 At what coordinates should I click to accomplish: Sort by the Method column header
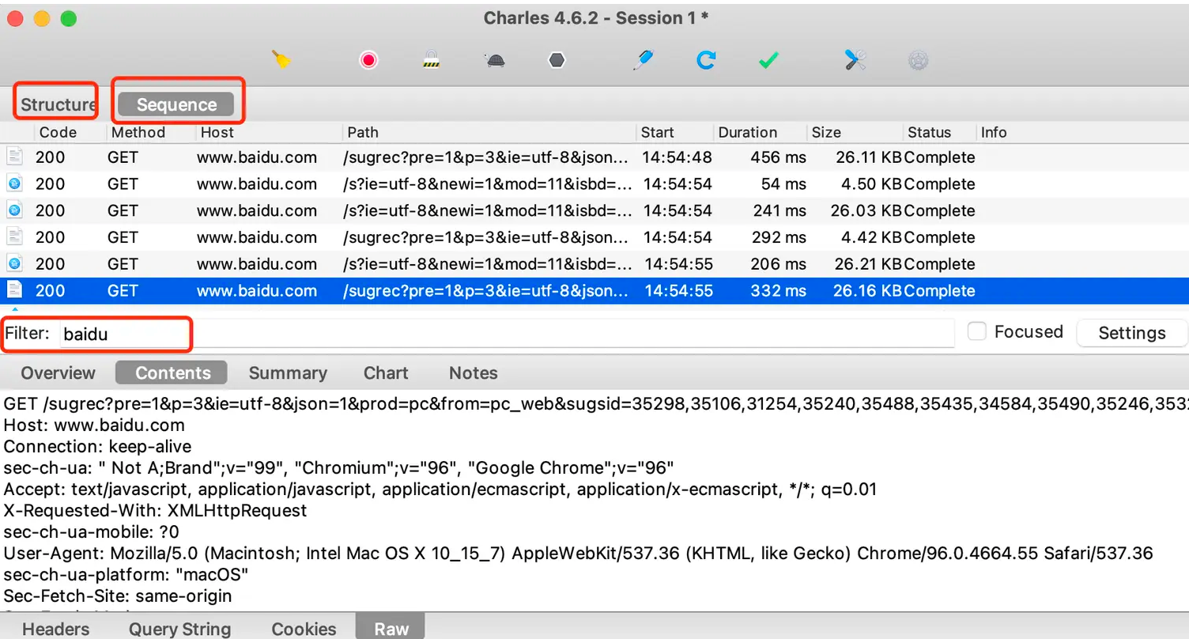coord(138,132)
